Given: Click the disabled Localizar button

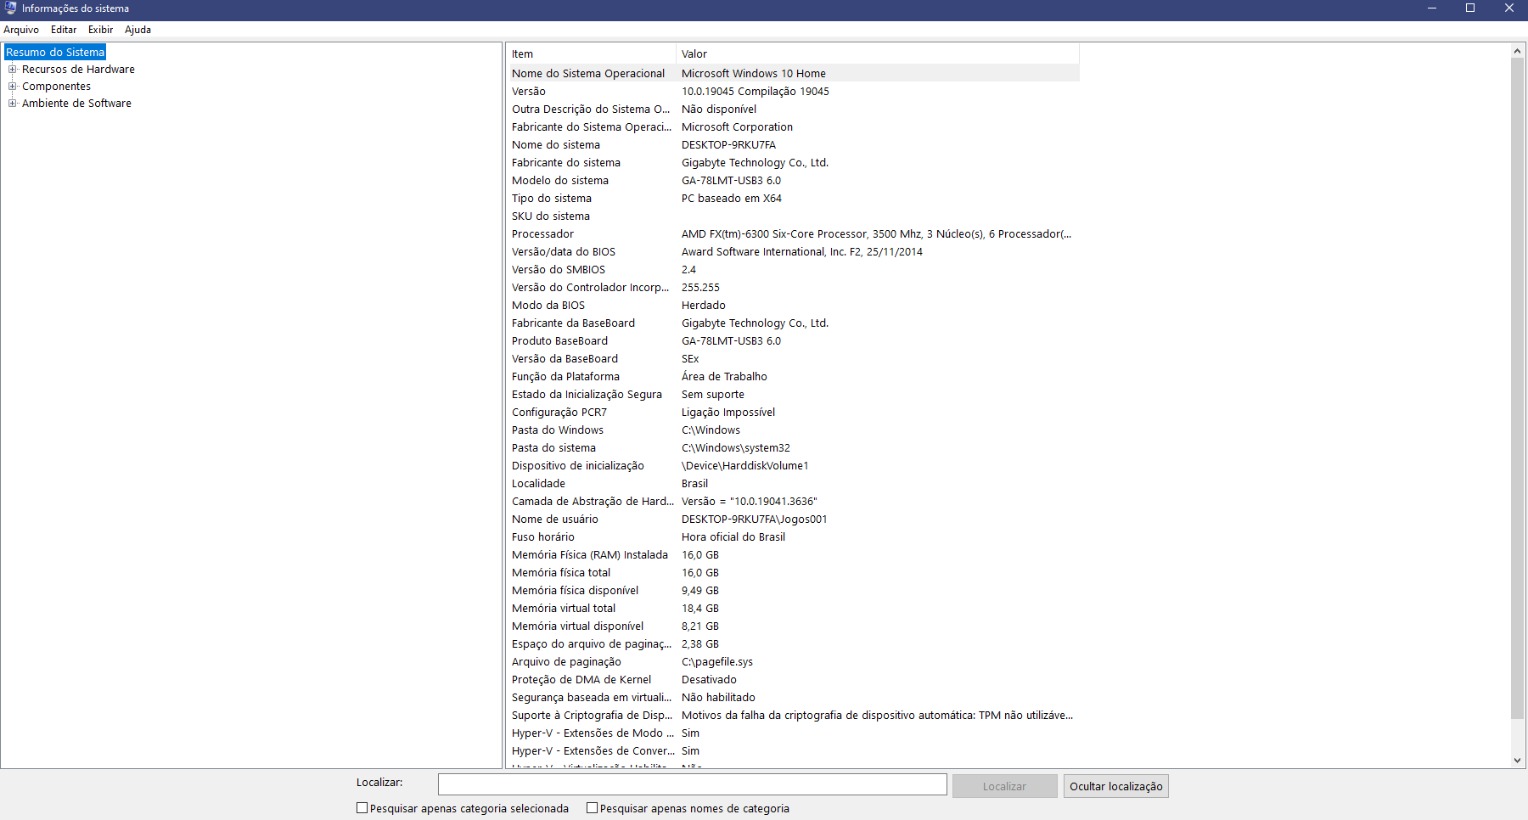Looking at the screenshot, I should pos(1004,786).
